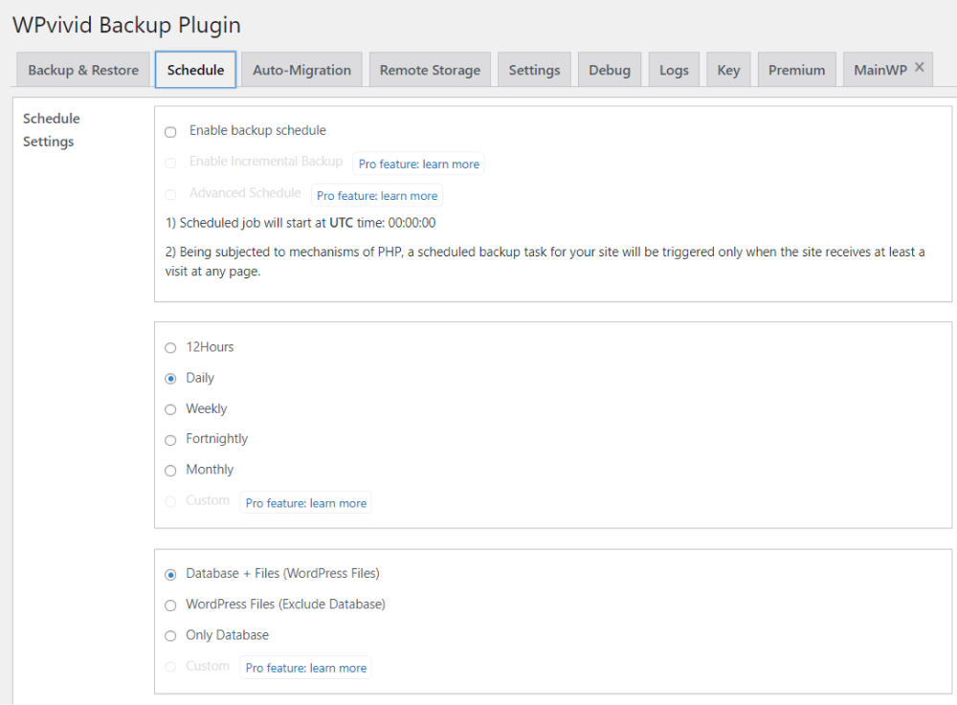Open Pro feature link beside Incremental Backup
The width and height of the screenshot is (957, 705).
click(419, 164)
